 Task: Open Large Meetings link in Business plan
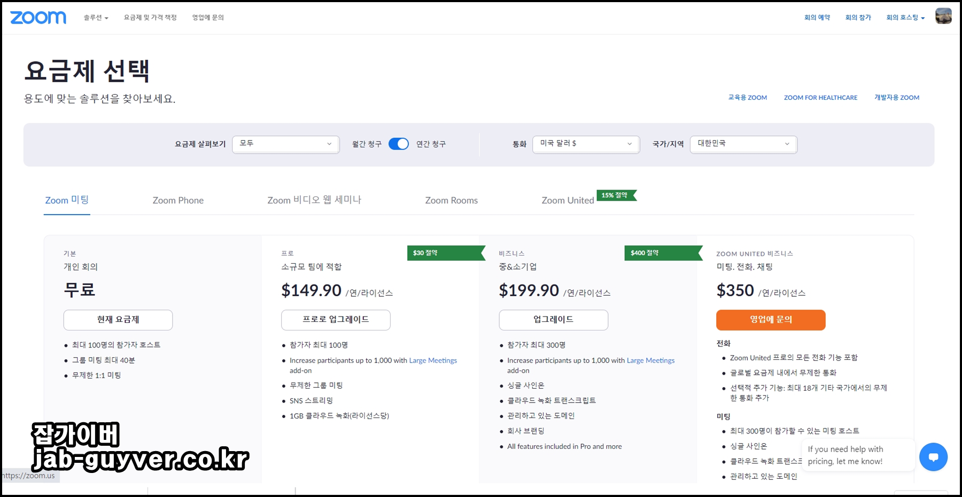[x=650, y=361]
